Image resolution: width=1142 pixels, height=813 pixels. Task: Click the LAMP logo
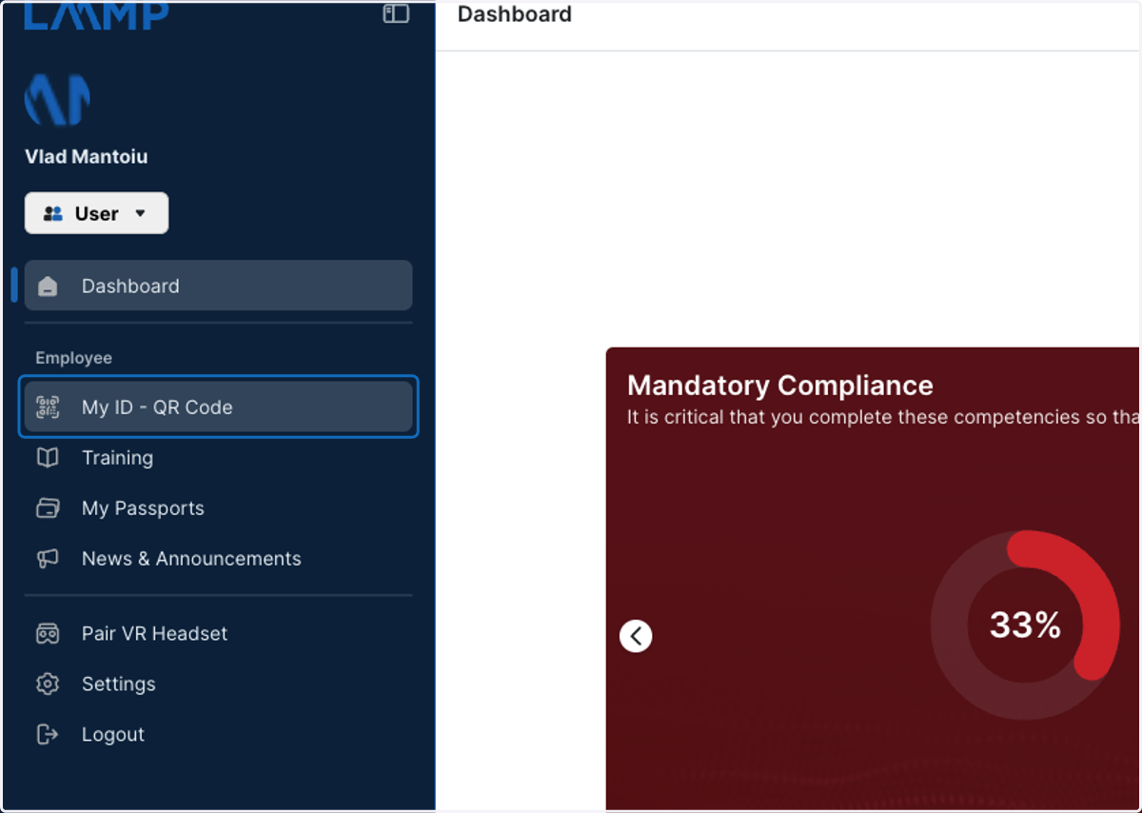point(97,16)
